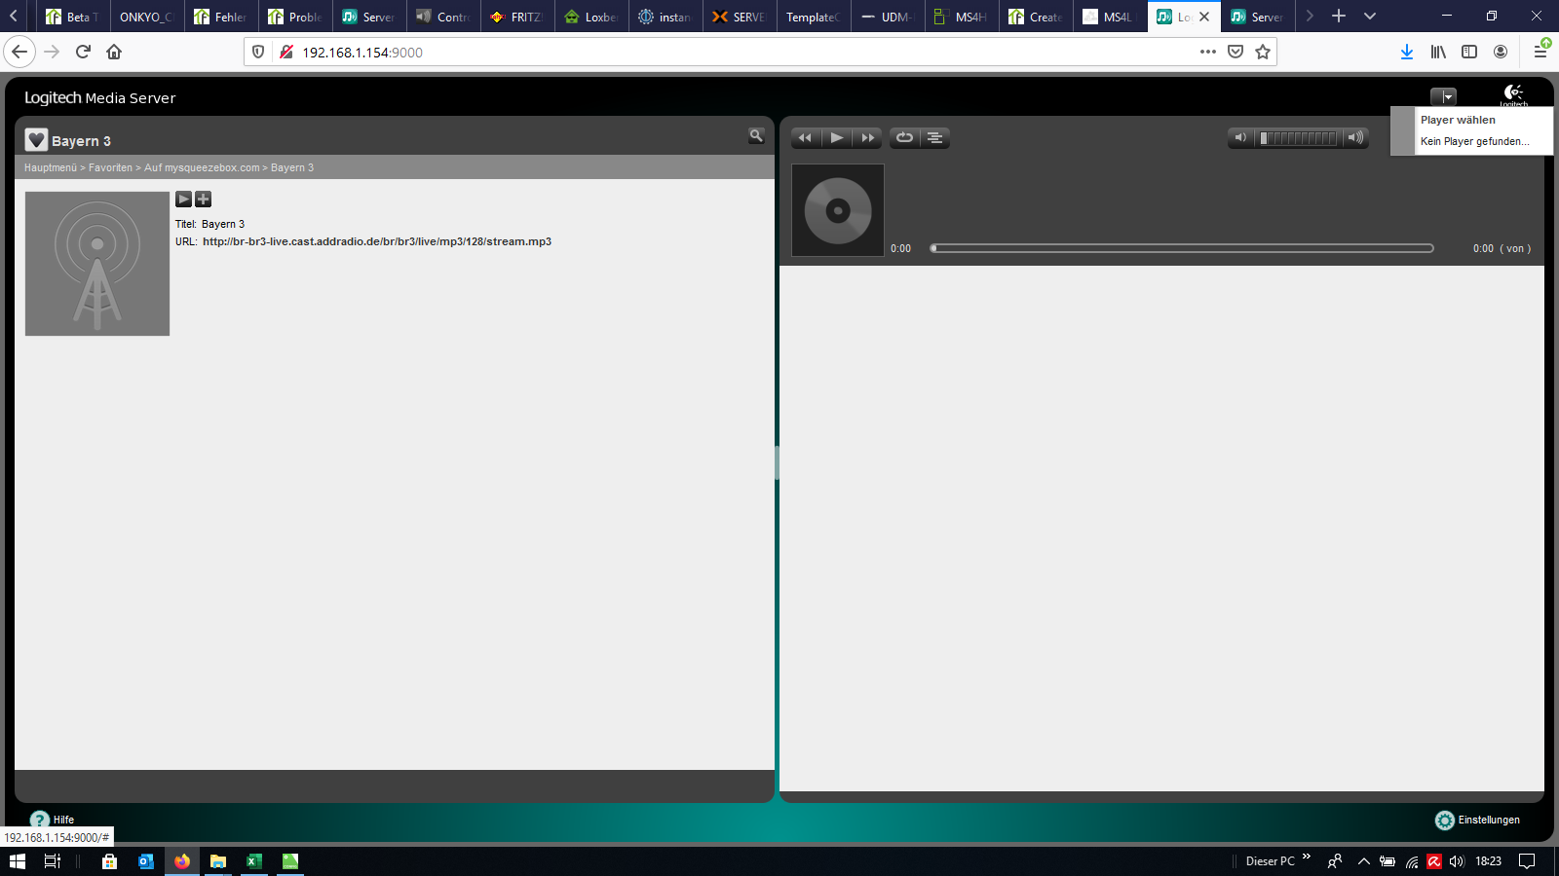This screenshot has height=876, width=1559.
Task: Open the taskbar clock showing 18:23
Action: 1488,861
